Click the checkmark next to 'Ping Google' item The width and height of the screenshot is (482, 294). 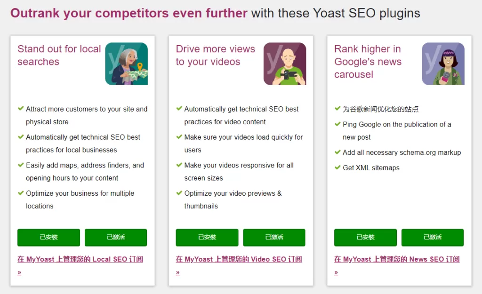337,124
